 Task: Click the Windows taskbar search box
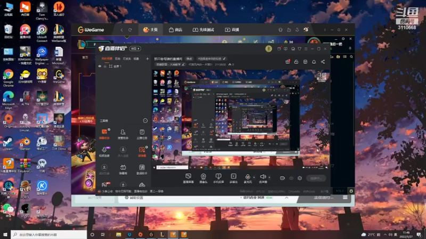click(x=49, y=234)
